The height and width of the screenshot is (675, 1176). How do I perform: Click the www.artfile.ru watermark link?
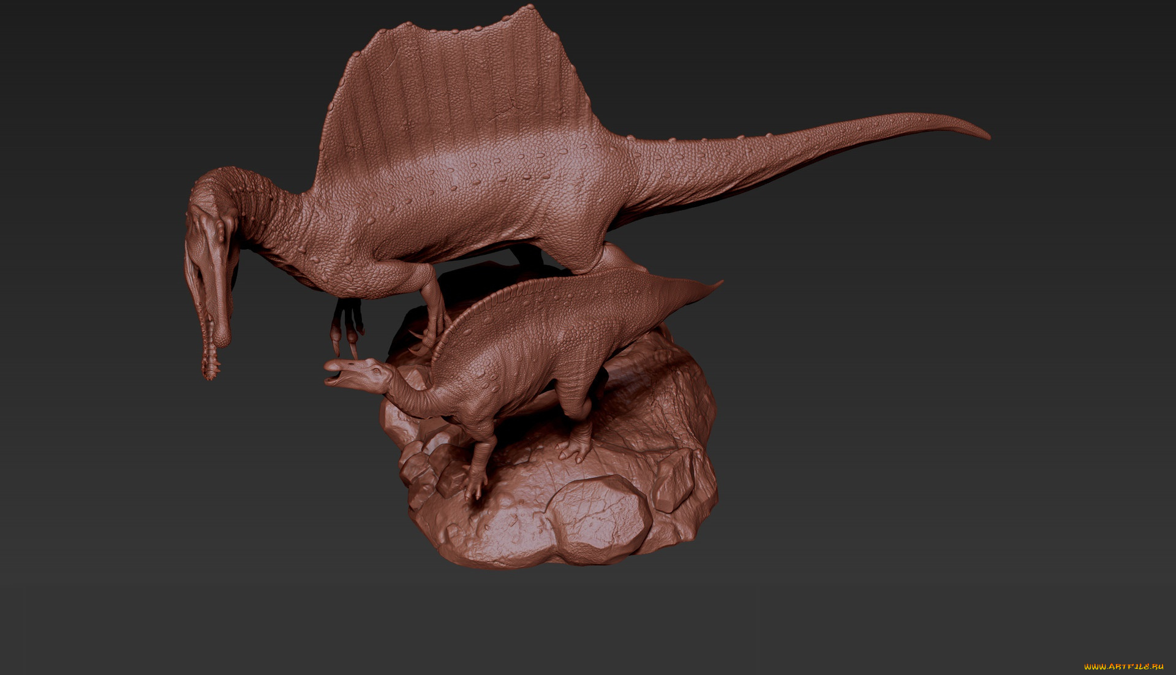(1124, 666)
